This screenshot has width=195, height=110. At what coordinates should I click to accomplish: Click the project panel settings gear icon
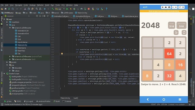pos(44,16)
